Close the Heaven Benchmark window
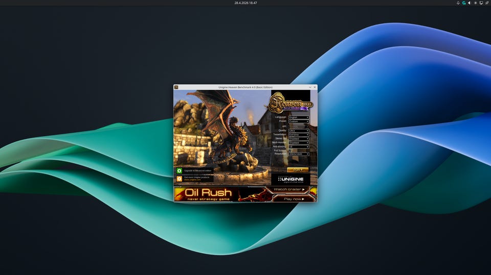The image size is (491, 275). point(315,87)
